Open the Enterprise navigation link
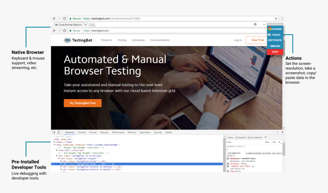This screenshot has width=328, height=193. point(138,40)
